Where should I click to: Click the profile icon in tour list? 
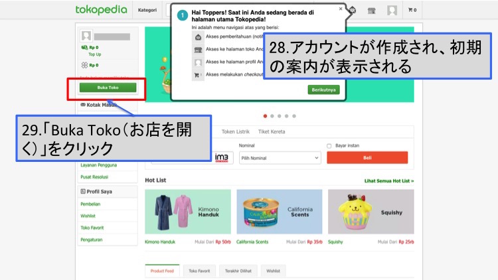198,62
